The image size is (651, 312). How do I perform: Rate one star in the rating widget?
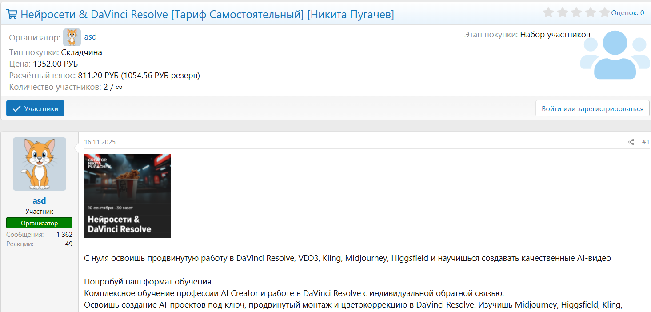coord(548,12)
